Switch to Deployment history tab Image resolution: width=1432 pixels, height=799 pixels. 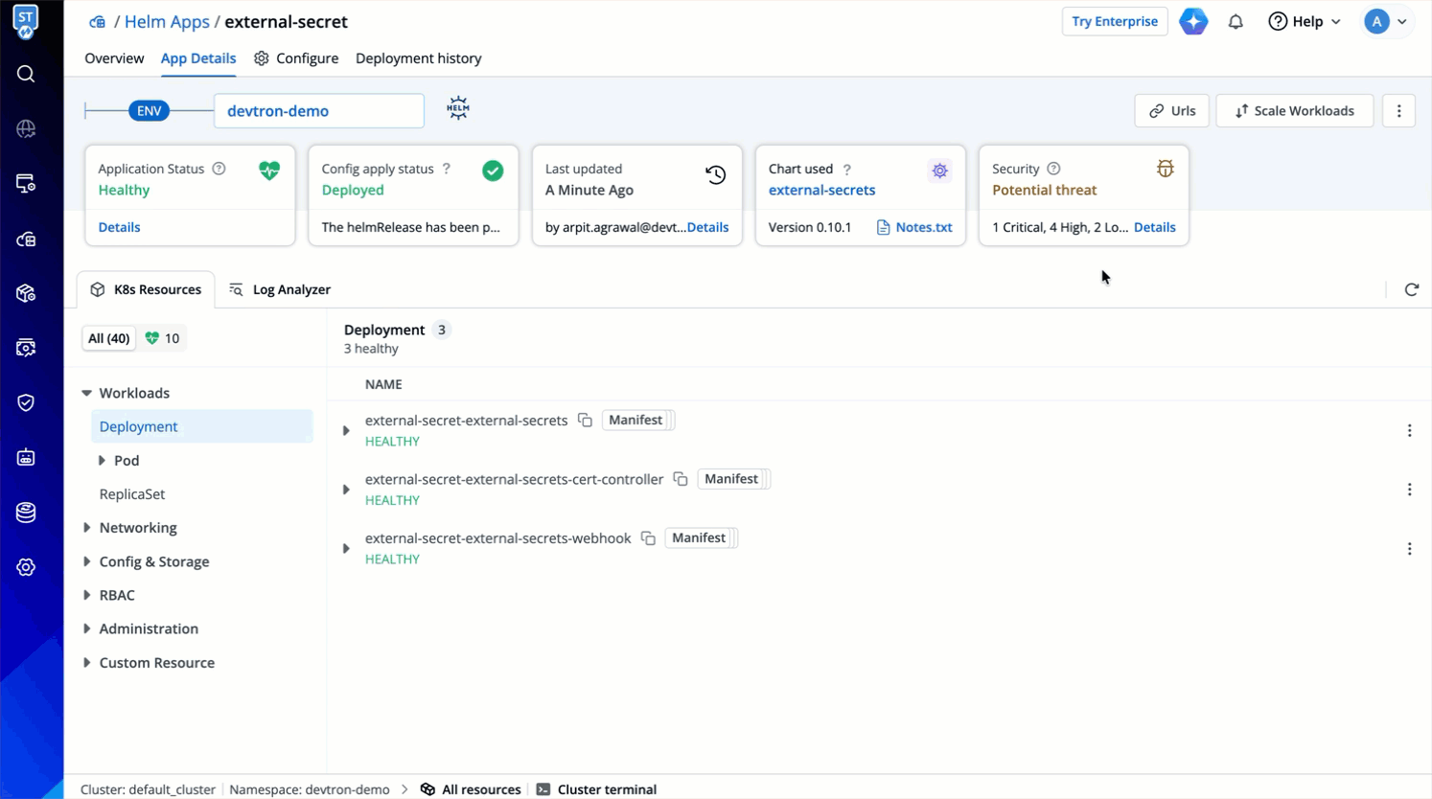click(418, 58)
